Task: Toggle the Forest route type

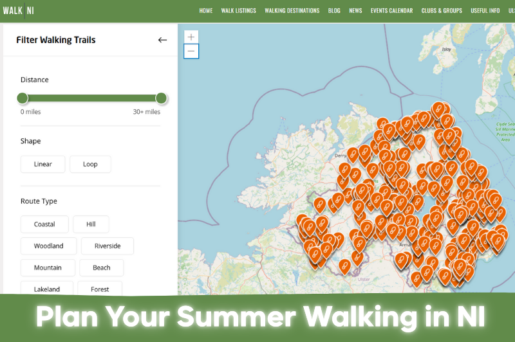Action: pos(100,288)
